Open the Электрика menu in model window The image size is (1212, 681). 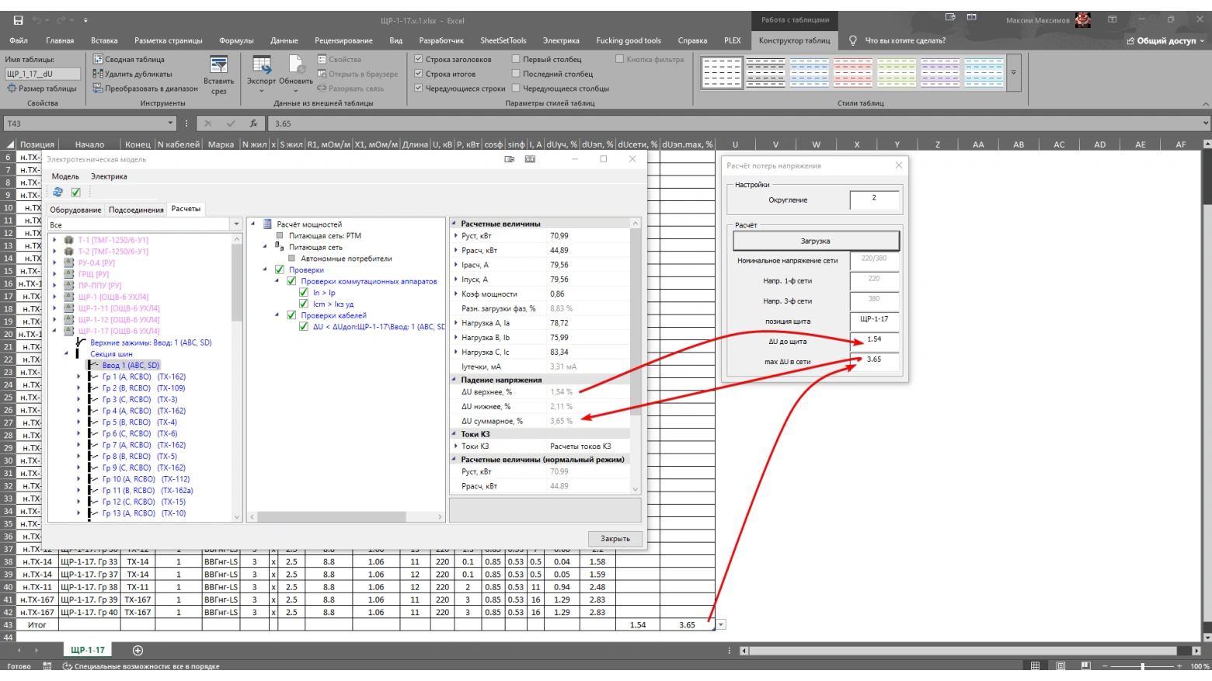(109, 176)
